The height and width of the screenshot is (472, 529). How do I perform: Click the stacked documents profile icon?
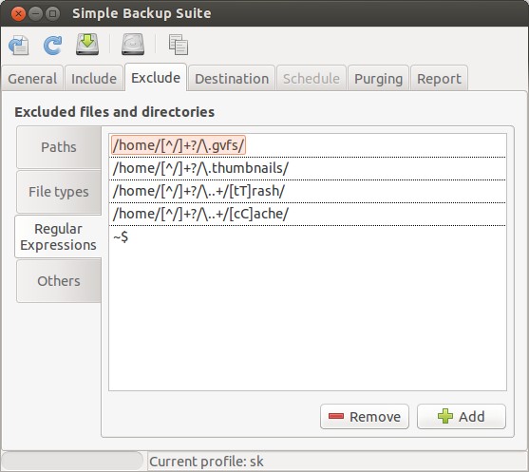click(x=179, y=45)
